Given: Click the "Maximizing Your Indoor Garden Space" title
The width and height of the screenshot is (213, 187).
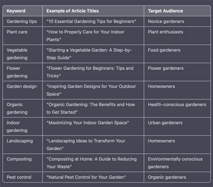Looking at the screenshot, I should point(88,123).
